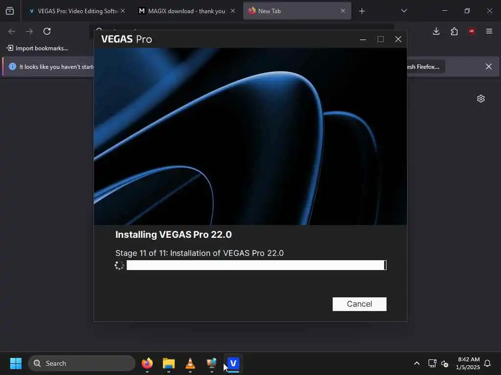This screenshot has height=375, width=501.
Task: Close the MAGIX download tab
Action: [232, 11]
